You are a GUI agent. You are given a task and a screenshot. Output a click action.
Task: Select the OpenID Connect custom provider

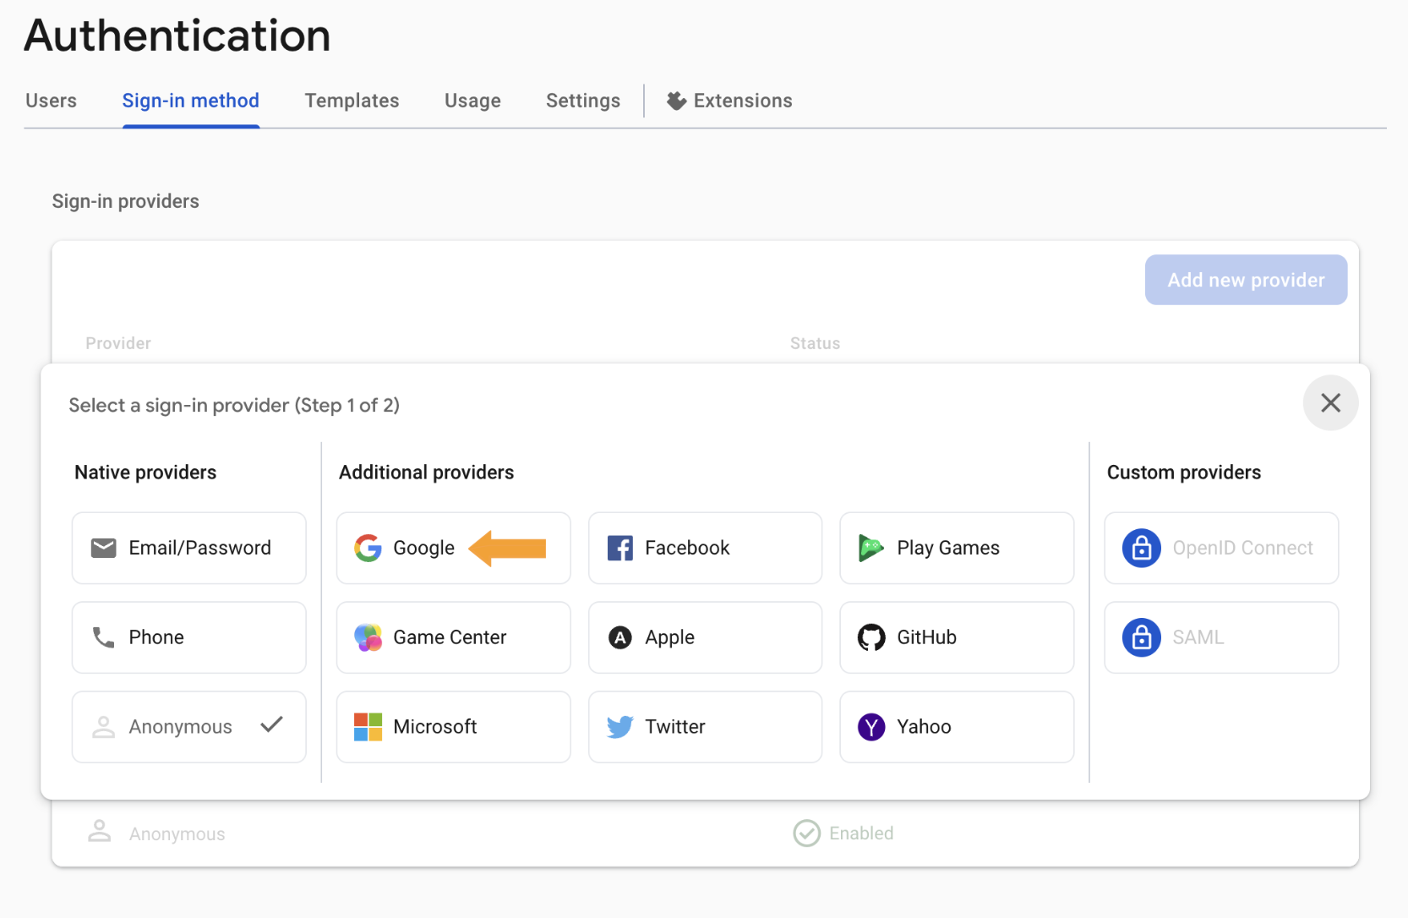point(1222,548)
